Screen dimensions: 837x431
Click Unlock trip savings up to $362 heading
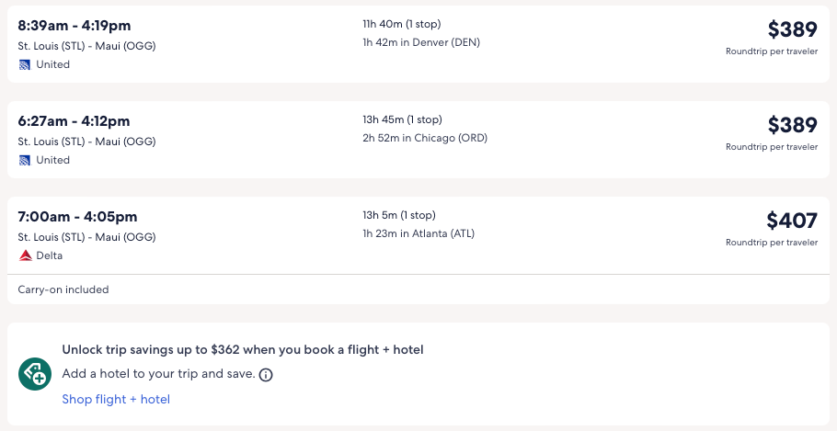tap(243, 349)
